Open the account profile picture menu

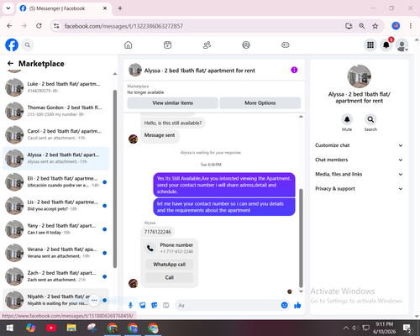click(402, 45)
